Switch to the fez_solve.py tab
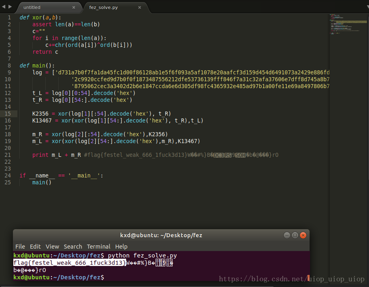Screen dimensions: 369x287 click(103, 7)
